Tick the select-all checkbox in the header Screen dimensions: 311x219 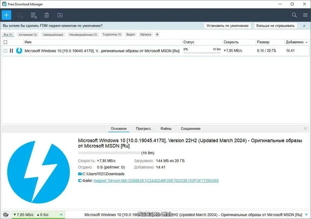tap(5, 42)
